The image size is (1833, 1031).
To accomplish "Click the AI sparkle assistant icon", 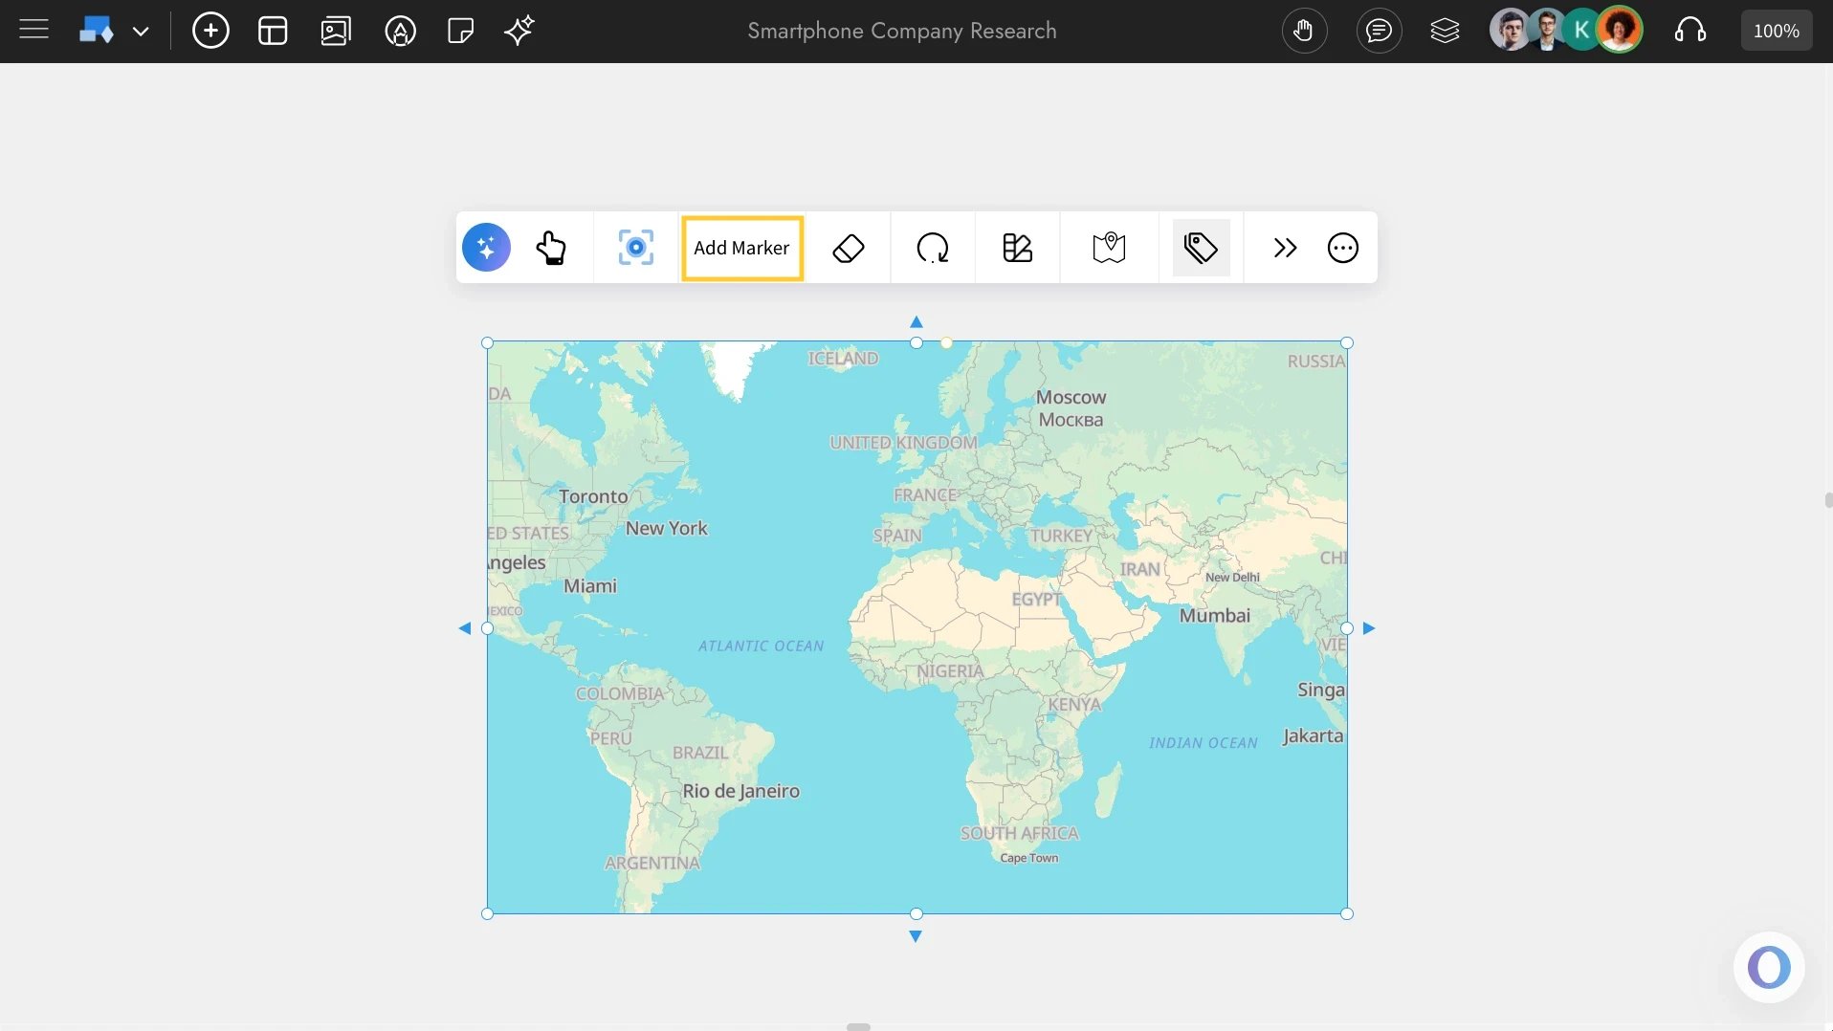I will (x=518, y=31).
